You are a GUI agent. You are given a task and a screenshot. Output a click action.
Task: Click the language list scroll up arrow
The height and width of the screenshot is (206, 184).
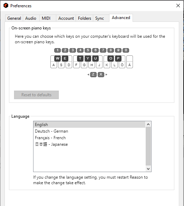point(148,124)
